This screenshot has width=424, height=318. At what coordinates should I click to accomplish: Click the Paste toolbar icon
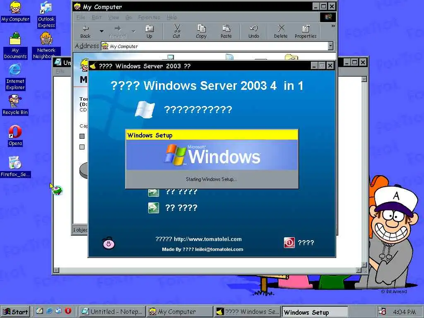tap(226, 31)
